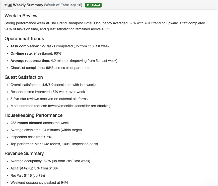The height and width of the screenshot is (186, 218).
Task: Click the bar chart icon beside Weekly Summary
Action: click(x=10, y=5)
